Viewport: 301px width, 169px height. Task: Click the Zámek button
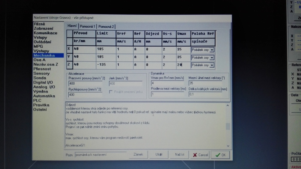coord(138,155)
